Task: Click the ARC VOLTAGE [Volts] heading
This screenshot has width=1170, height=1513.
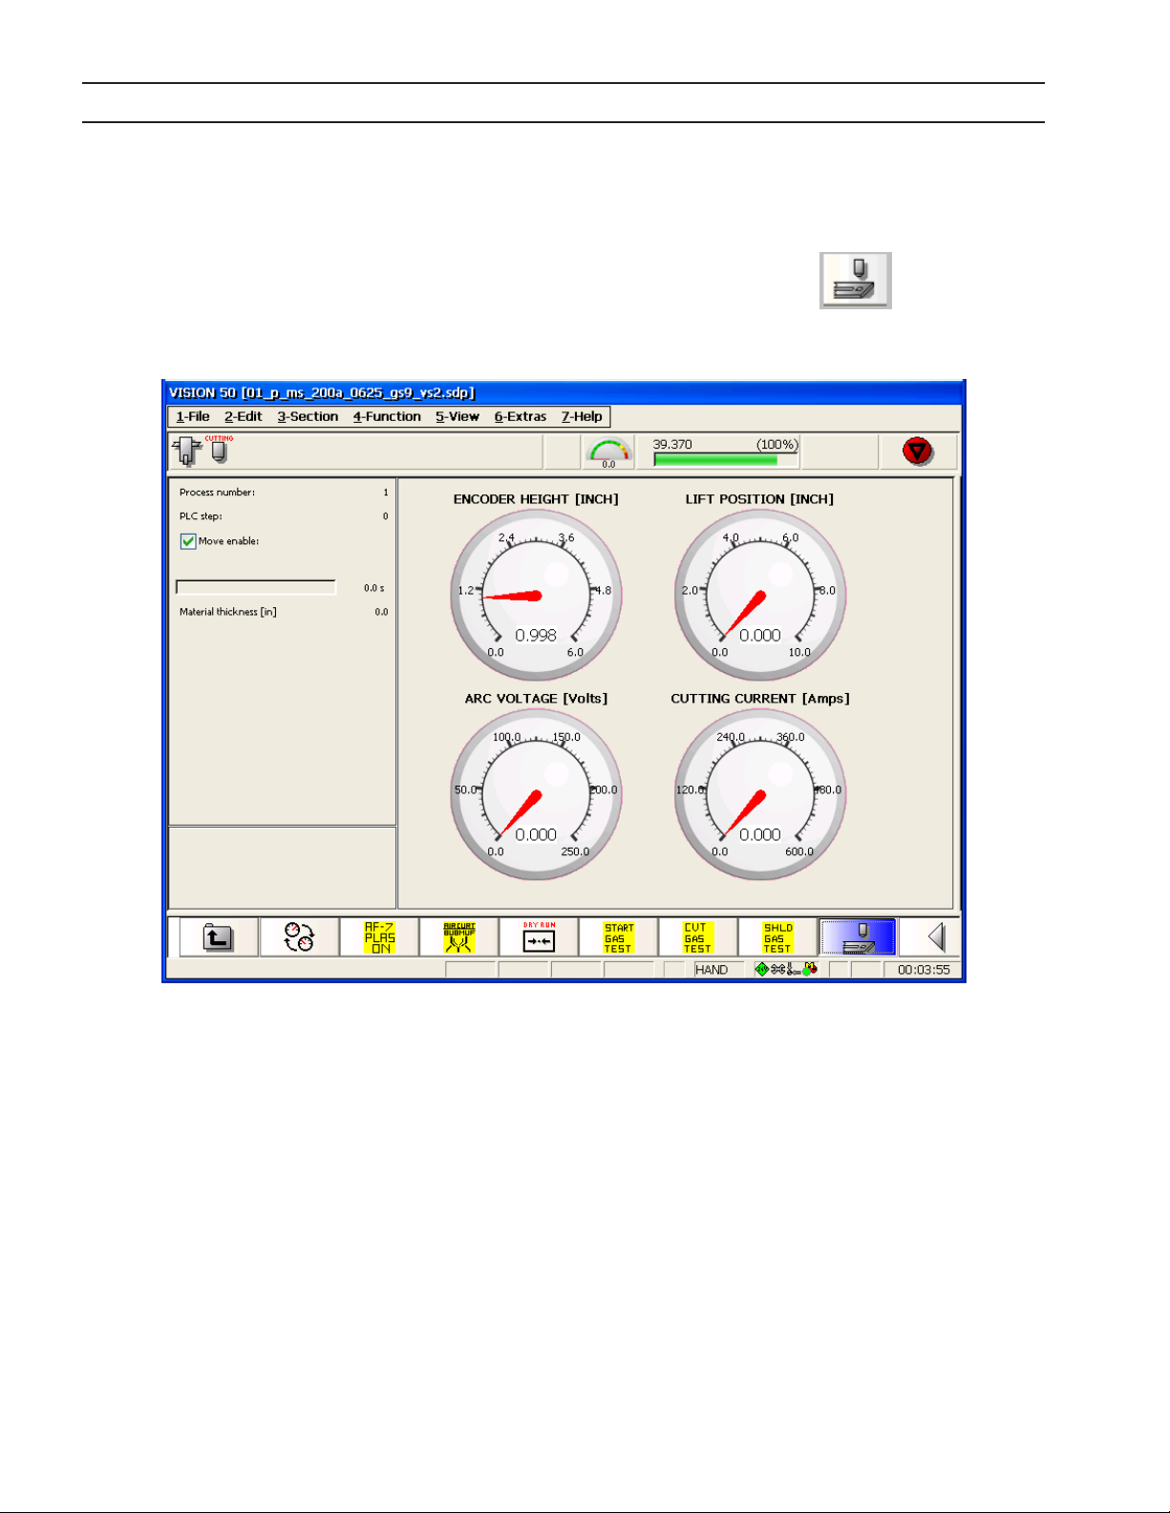Action: pyautogui.click(x=536, y=699)
